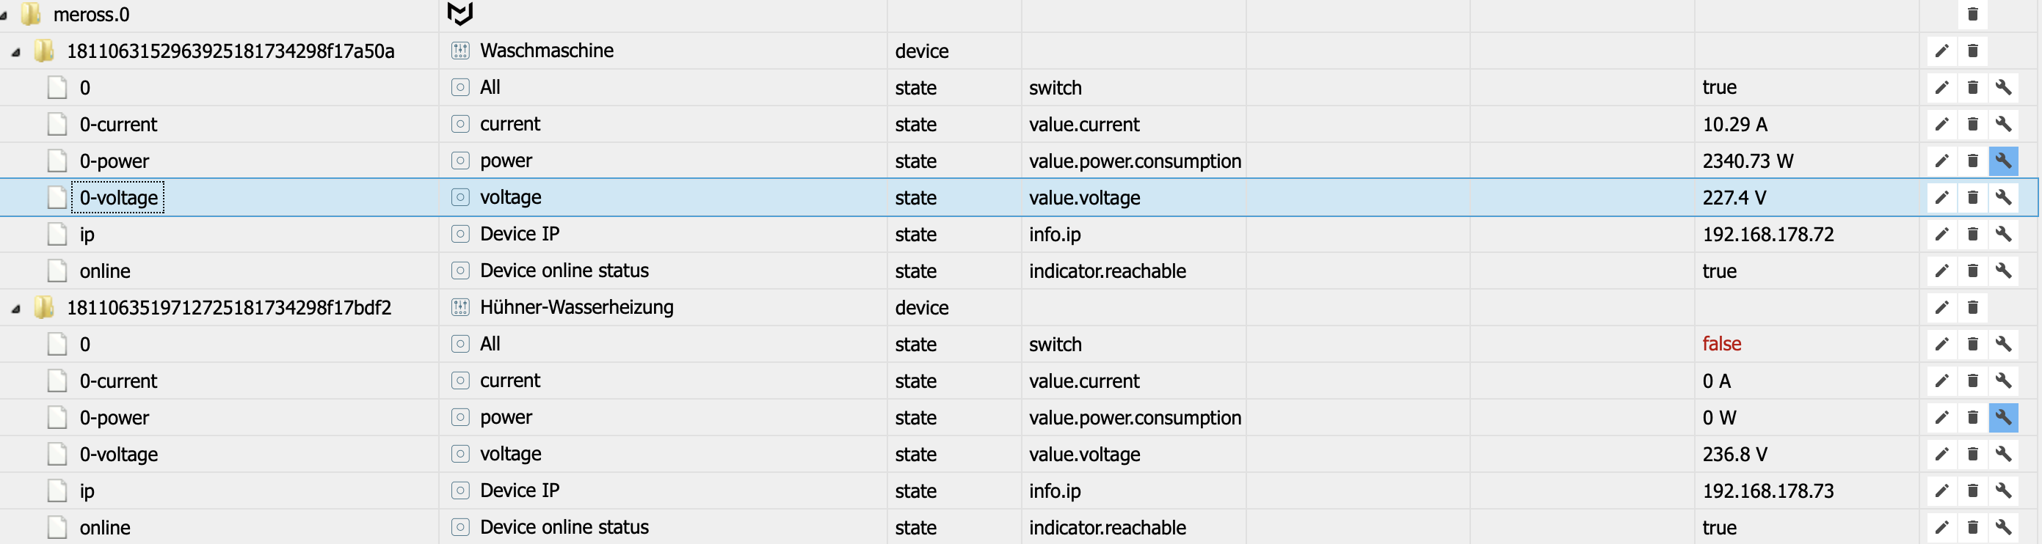Click trash icon in the 10.29 A row
The image size is (2042, 544).
click(x=1973, y=125)
